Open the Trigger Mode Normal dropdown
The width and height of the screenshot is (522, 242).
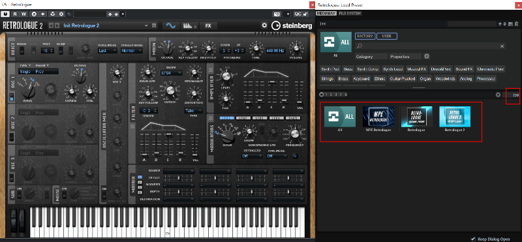[132, 51]
